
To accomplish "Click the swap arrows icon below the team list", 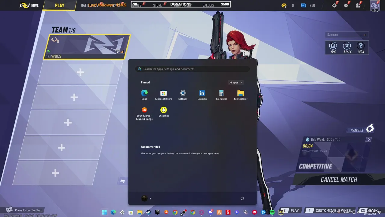I will (x=122, y=181).
